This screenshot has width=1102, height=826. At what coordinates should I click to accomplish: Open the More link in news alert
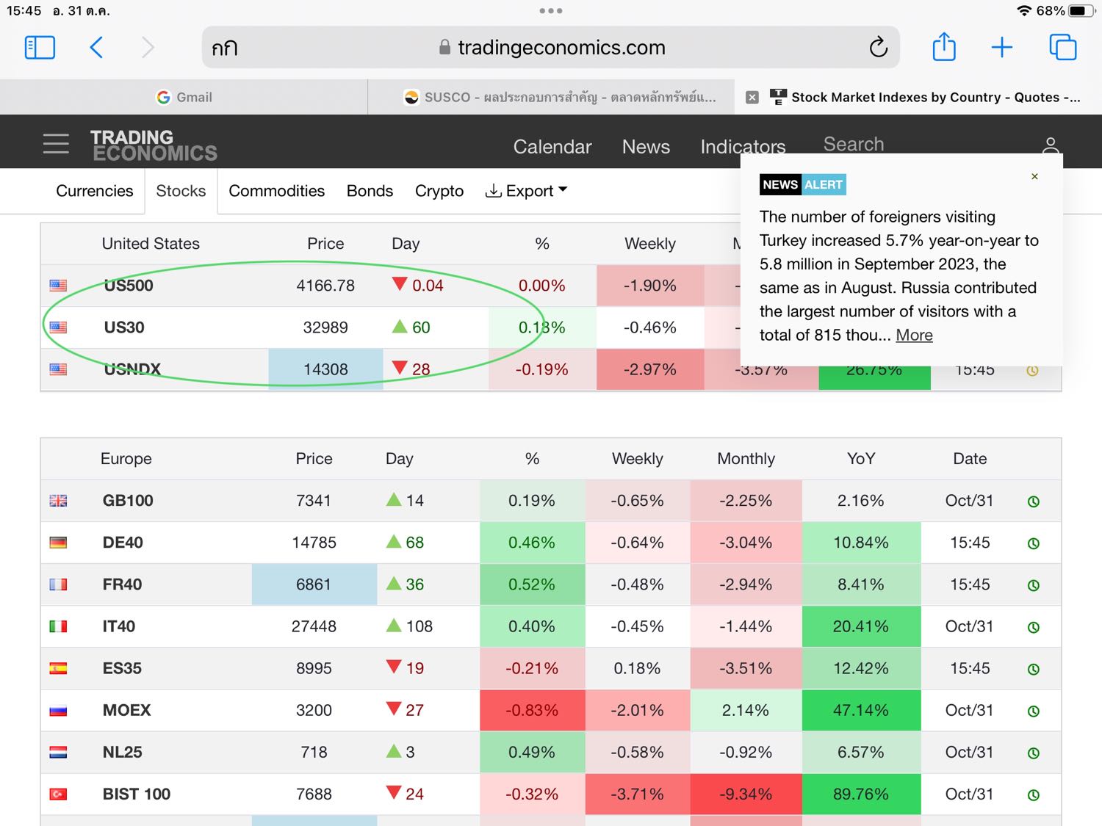(915, 335)
